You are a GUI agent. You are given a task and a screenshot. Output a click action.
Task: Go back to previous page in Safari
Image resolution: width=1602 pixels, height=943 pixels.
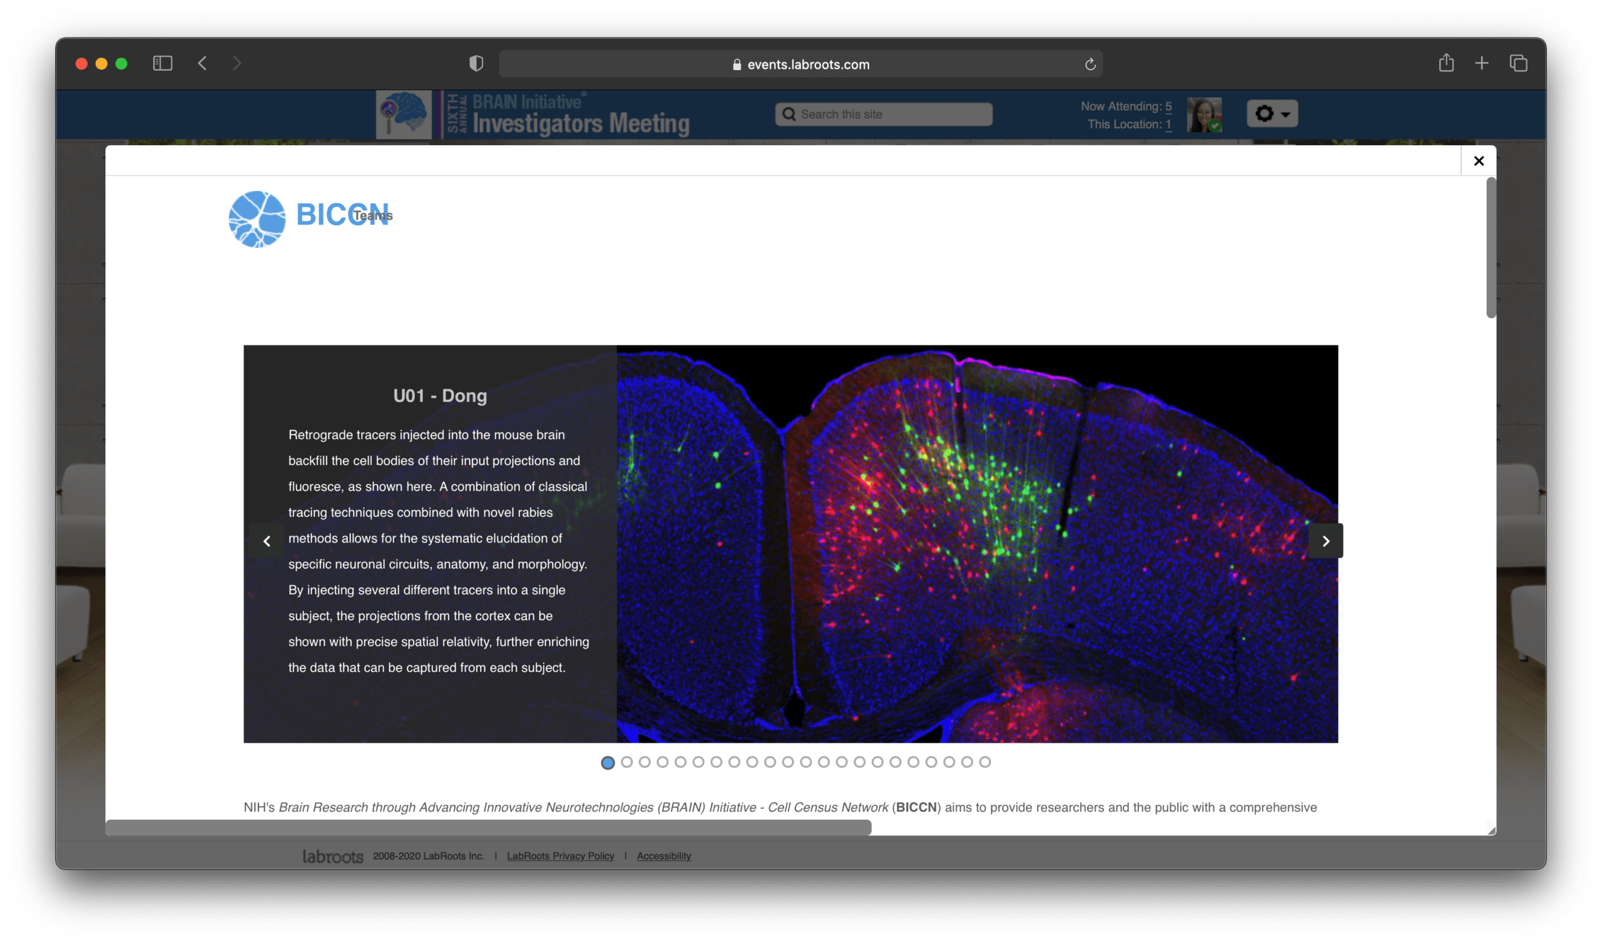click(203, 63)
